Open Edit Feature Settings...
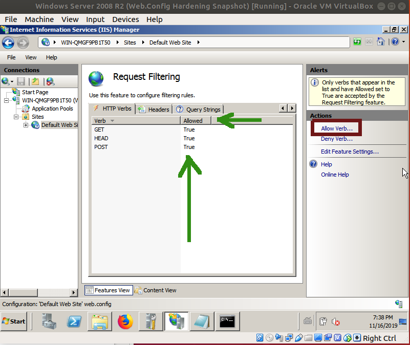 click(x=350, y=152)
